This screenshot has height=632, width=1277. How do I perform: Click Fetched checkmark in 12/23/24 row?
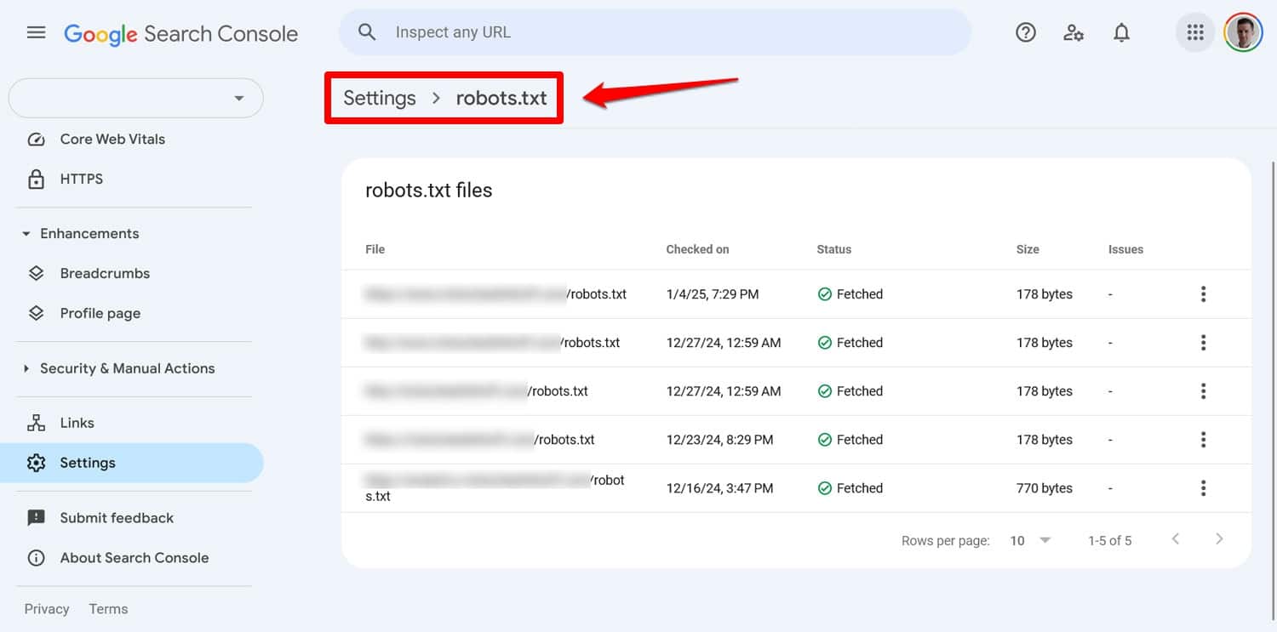(x=824, y=440)
